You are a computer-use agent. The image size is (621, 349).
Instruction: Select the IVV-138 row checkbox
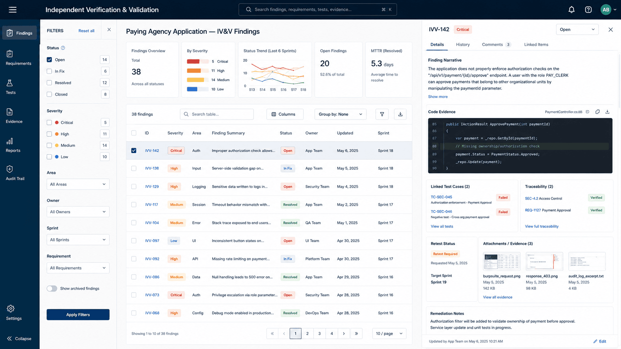[134, 168]
